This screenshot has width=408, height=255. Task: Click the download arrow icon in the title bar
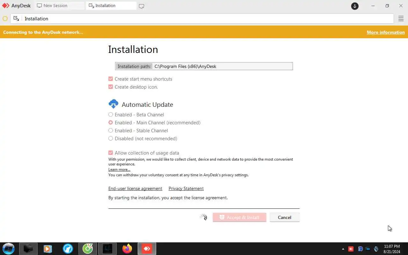pos(355,6)
